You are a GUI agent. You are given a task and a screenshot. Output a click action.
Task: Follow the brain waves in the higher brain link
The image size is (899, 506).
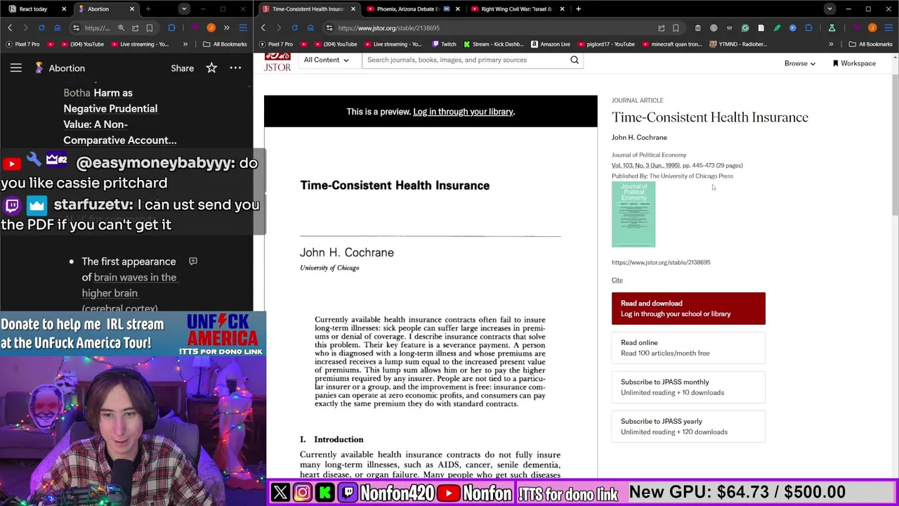coord(129,285)
